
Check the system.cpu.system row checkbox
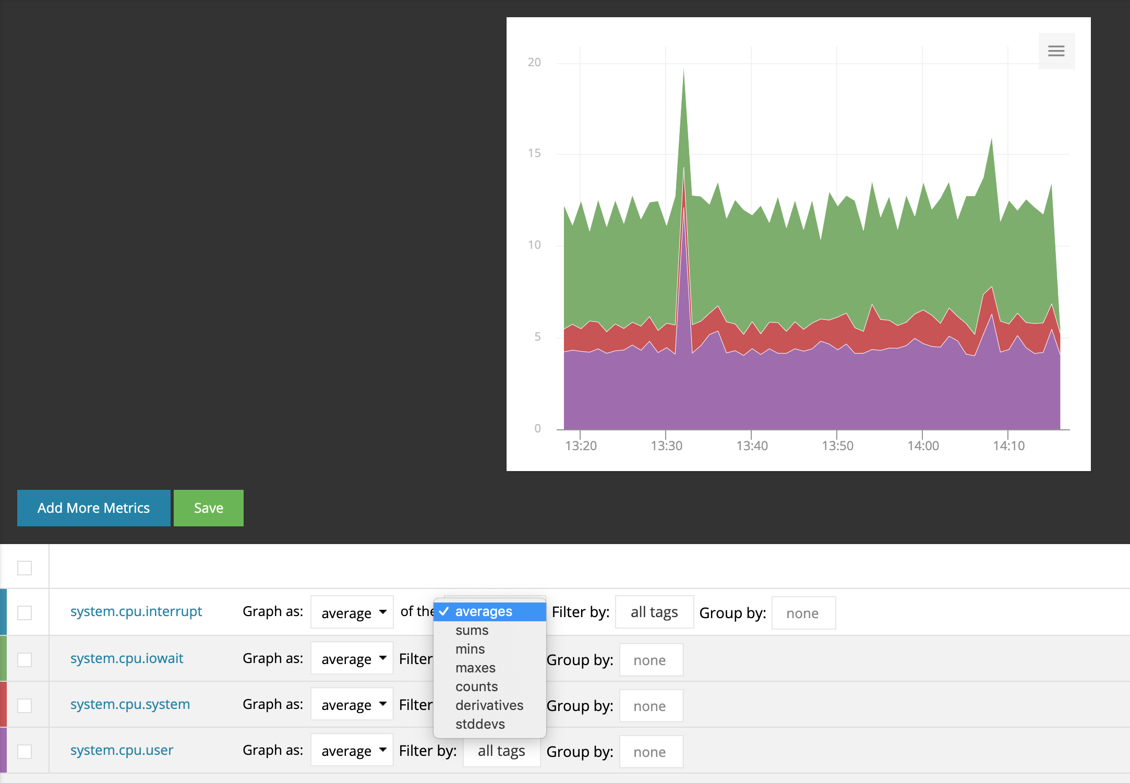click(25, 705)
